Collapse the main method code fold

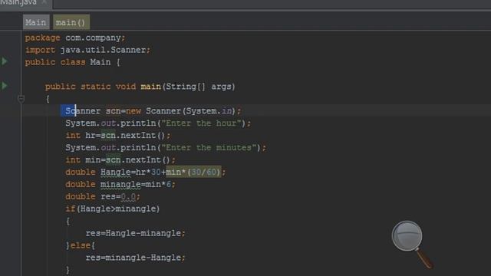[x=21, y=99]
